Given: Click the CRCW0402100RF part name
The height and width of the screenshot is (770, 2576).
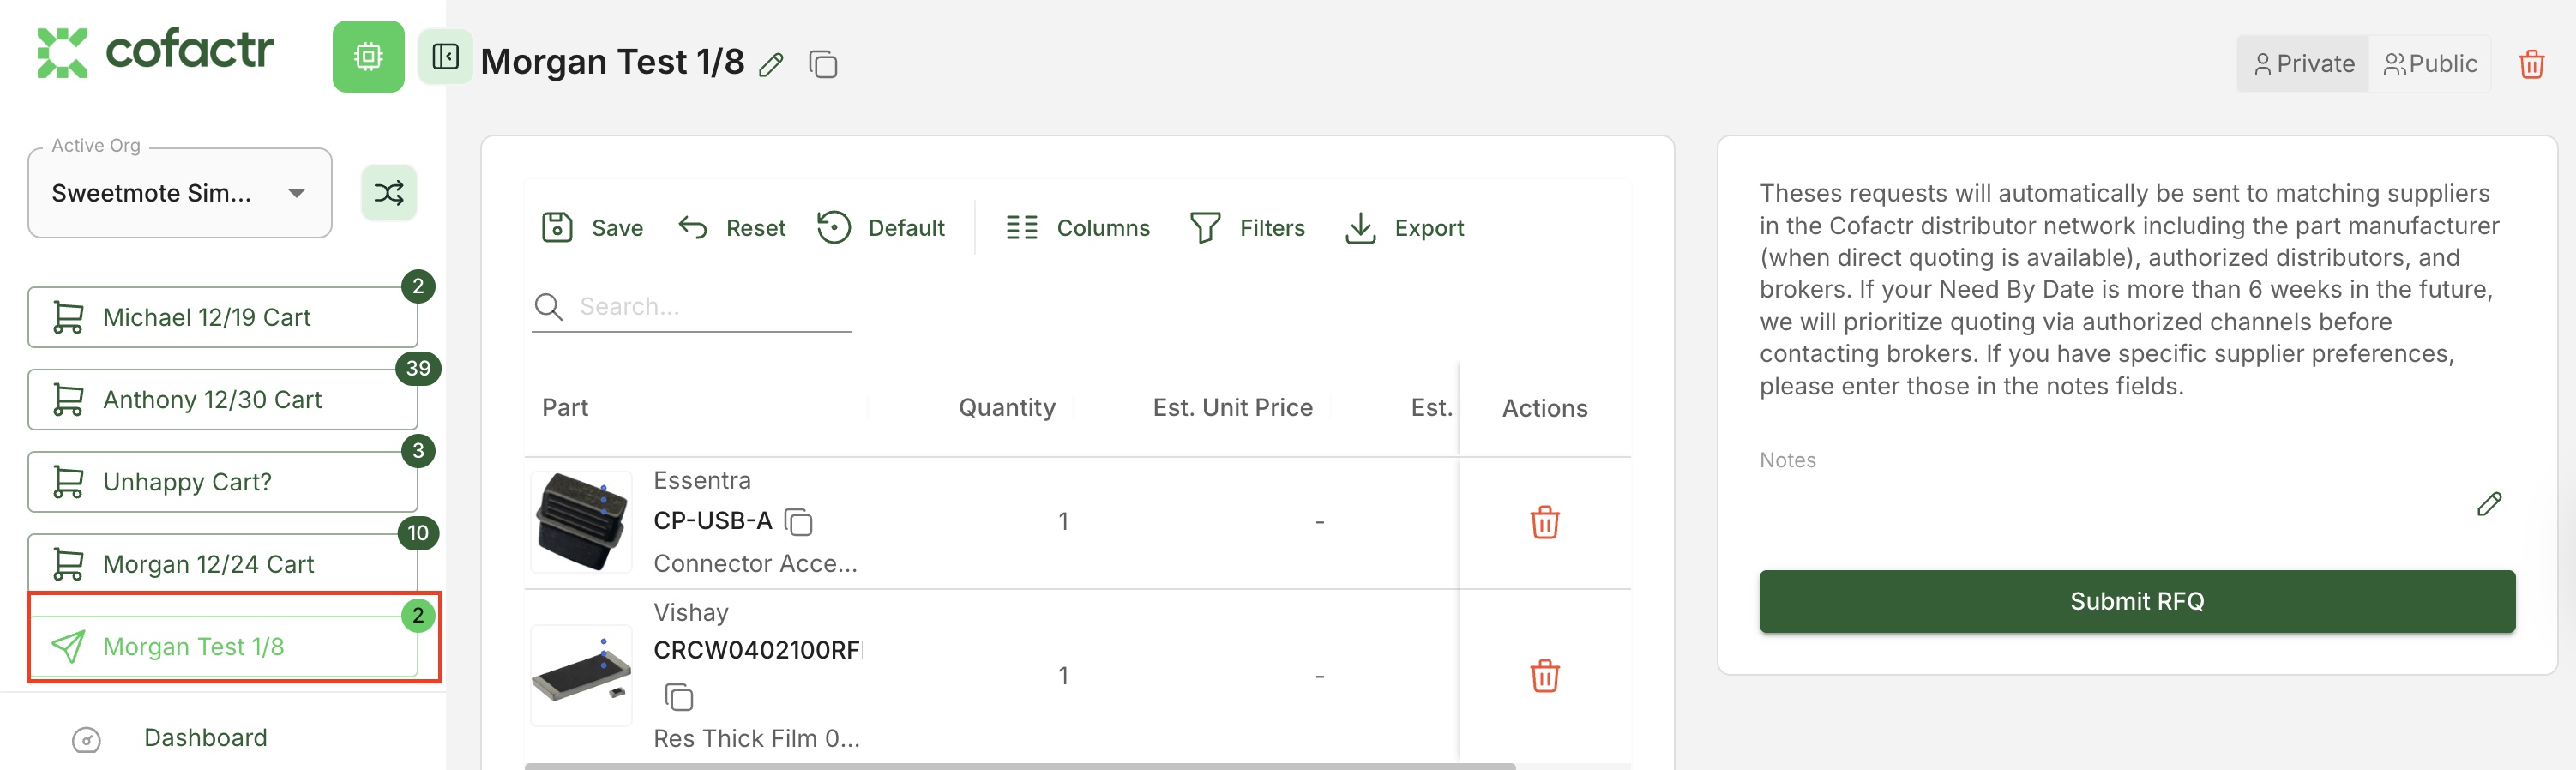Looking at the screenshot, I should click(x=757, y=650).
